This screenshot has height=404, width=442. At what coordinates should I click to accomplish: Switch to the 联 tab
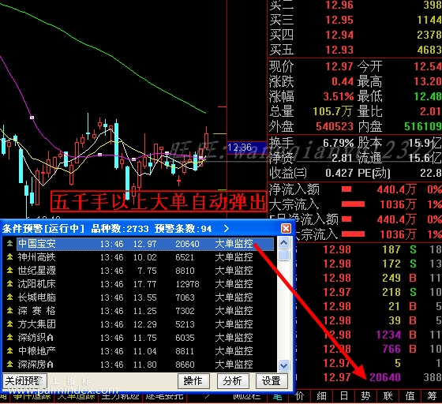point(388,396)
